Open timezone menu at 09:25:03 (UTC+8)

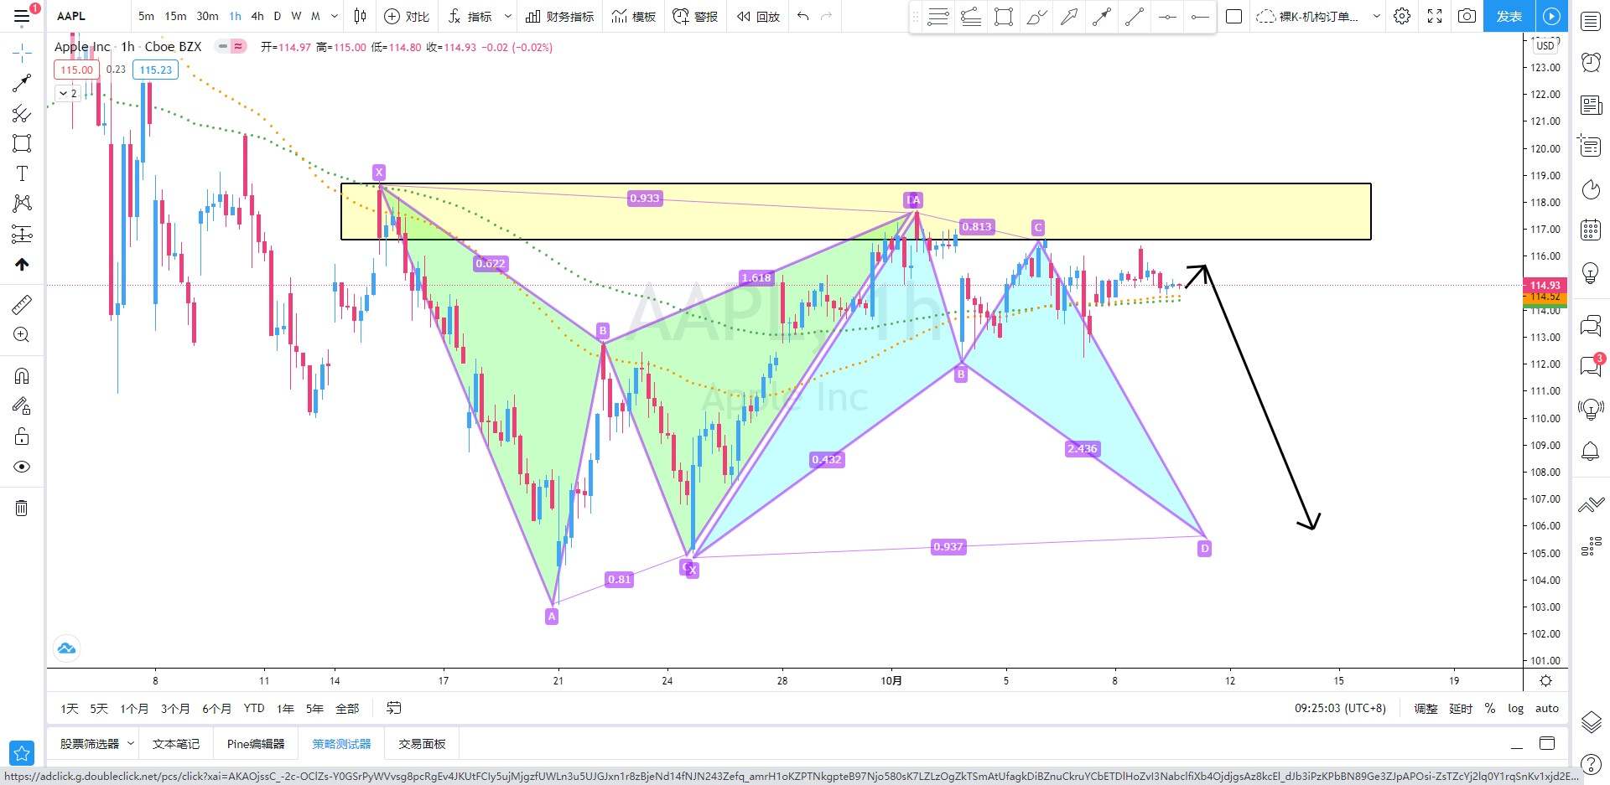(x=1340, y=708)
